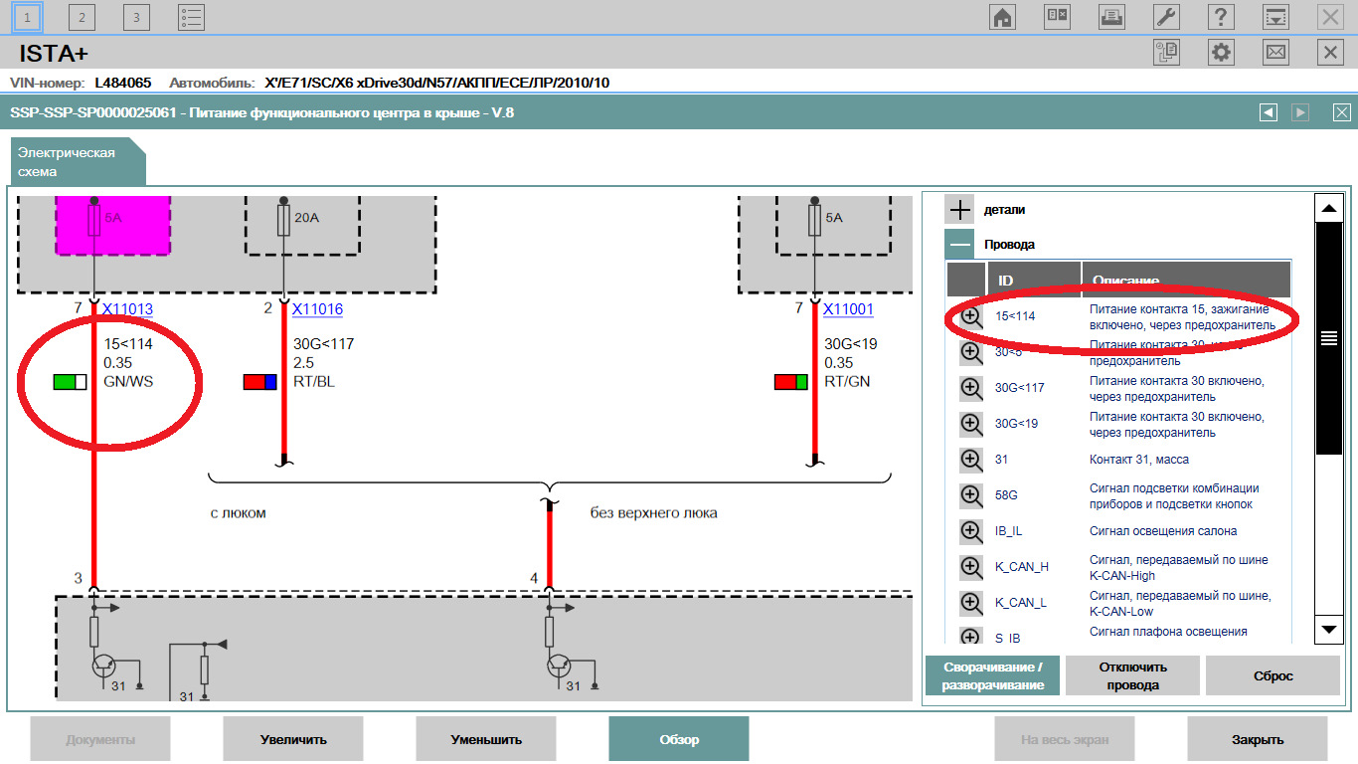Open the wrench service tools icon
This screenshot has width=1358, height=764.
[x=1166, y=17]
